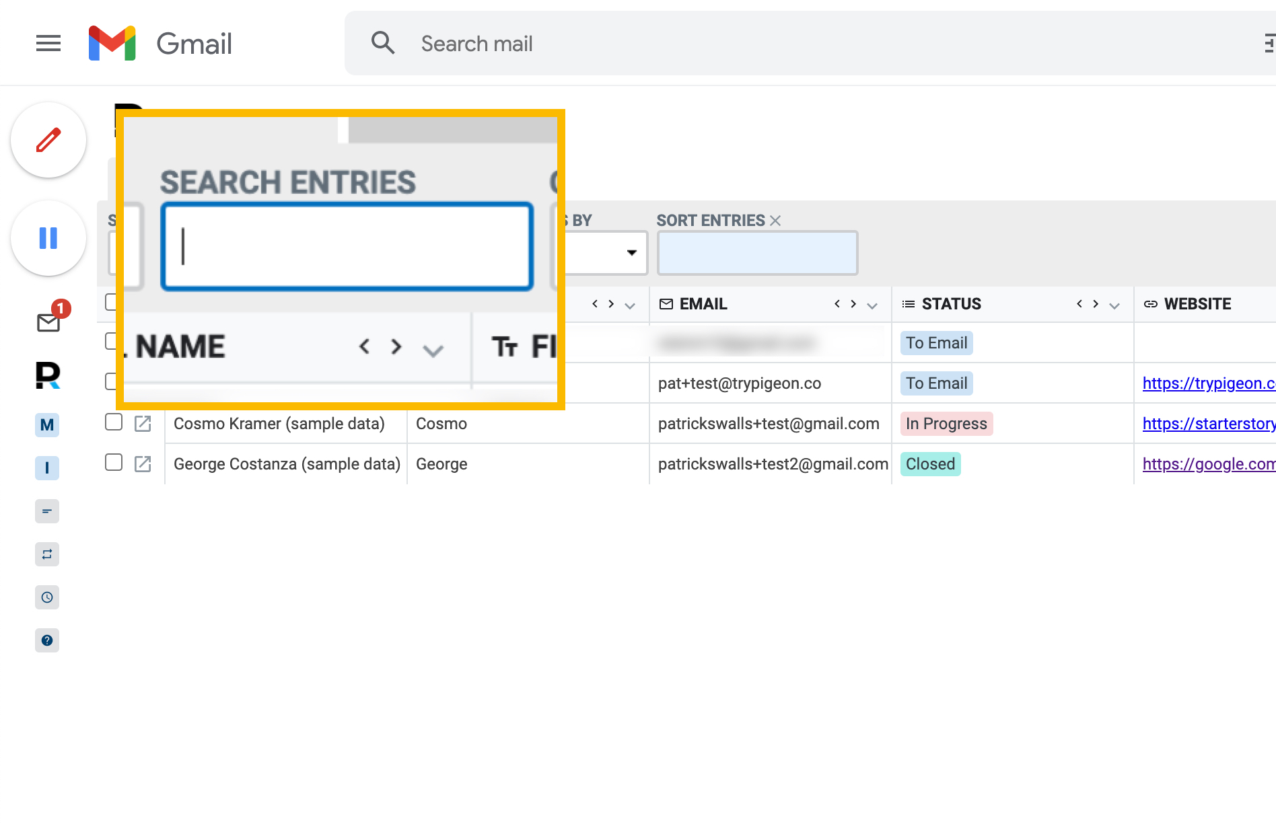Viewport: 1276px width, 826px height.
Task: Open the group by dropdown arrow
Action: [x=632, y=253]
